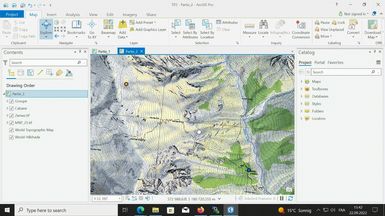Pause map drawing in status bar

282,198
